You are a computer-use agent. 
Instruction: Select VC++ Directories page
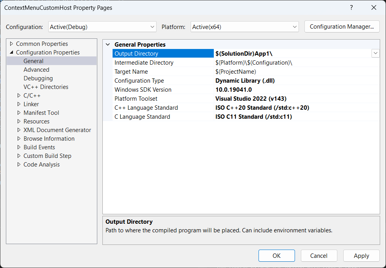[46, 87]
